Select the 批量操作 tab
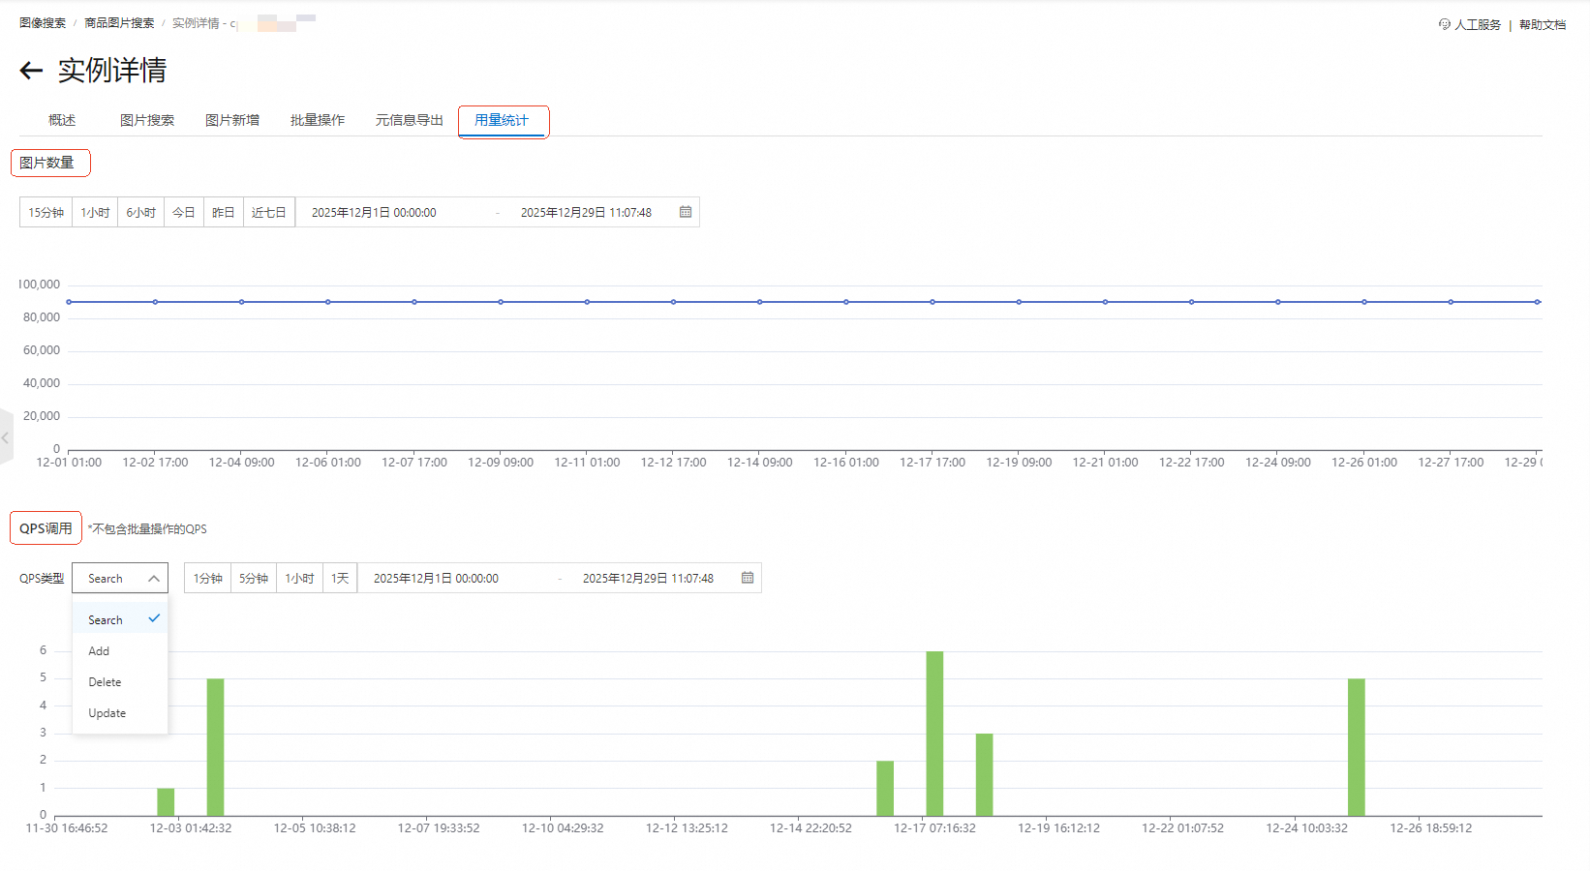 pos(318,120)
